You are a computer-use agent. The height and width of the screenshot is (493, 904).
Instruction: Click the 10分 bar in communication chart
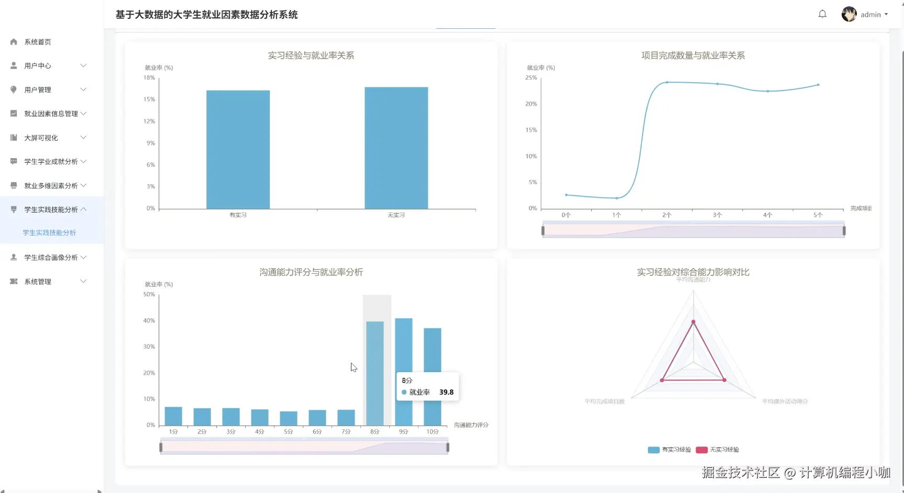432,377
